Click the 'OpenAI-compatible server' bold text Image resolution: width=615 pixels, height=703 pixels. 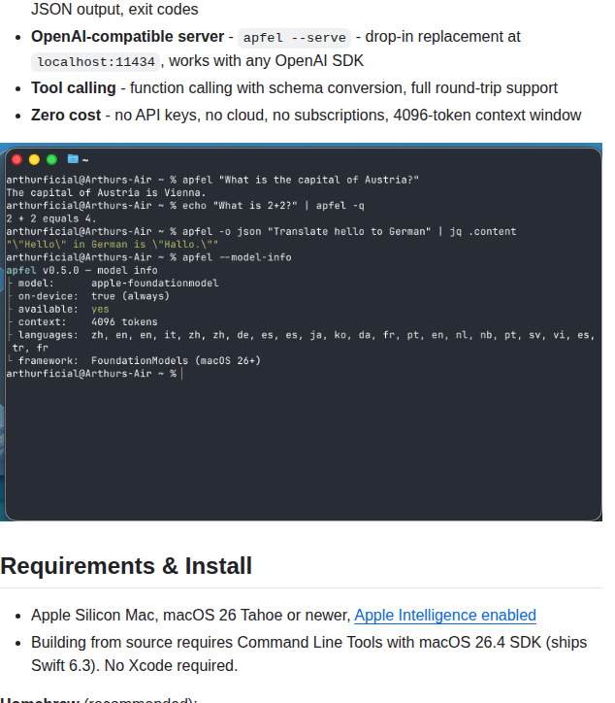128,37
